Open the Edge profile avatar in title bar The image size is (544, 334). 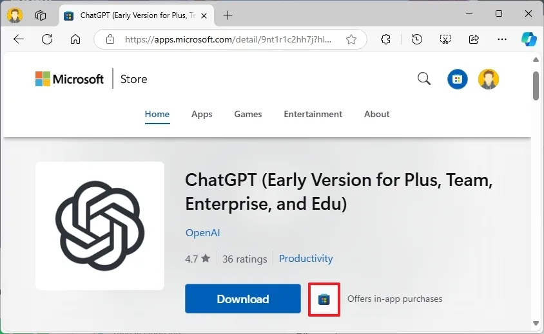(x=15, y=15)
